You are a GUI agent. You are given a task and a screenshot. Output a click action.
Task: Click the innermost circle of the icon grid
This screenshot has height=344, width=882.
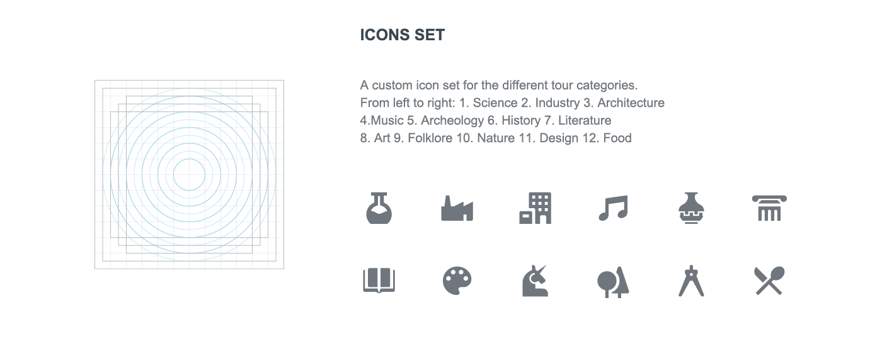pyautogui.click(x=189, y=174)
